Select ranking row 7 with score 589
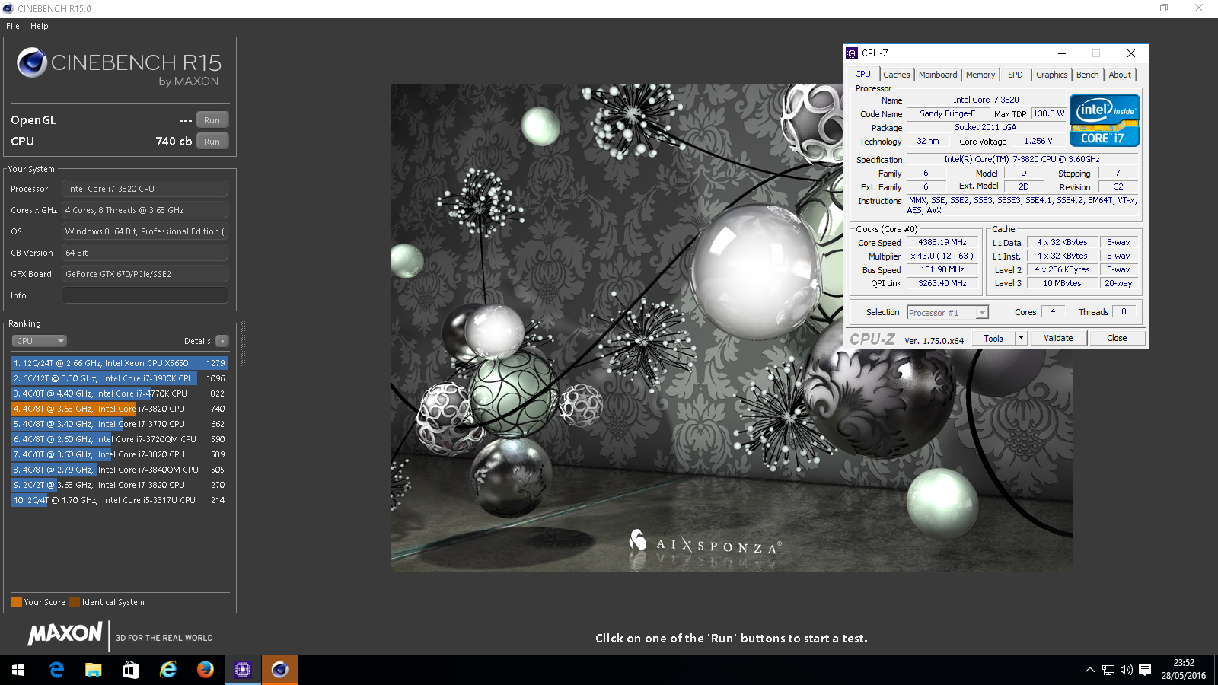This screenshot has height=685, width=1218. (x=120, y=454)
